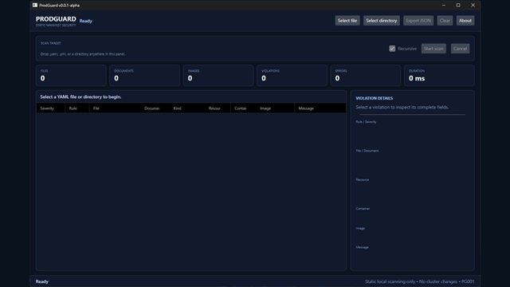
Task: Sort by the File column header
Action: [x=115, y=108]
